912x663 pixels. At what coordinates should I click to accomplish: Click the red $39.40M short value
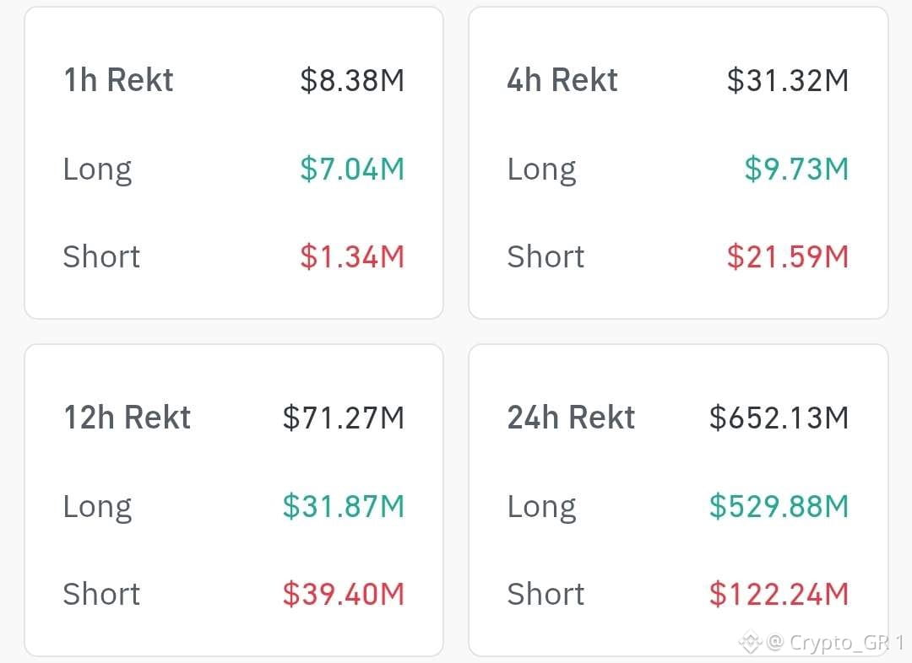[x=343, y=594]
